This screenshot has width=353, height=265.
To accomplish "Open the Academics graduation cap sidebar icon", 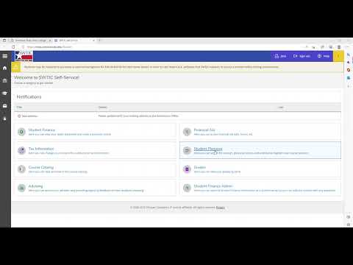I will [x=4, y=93].
